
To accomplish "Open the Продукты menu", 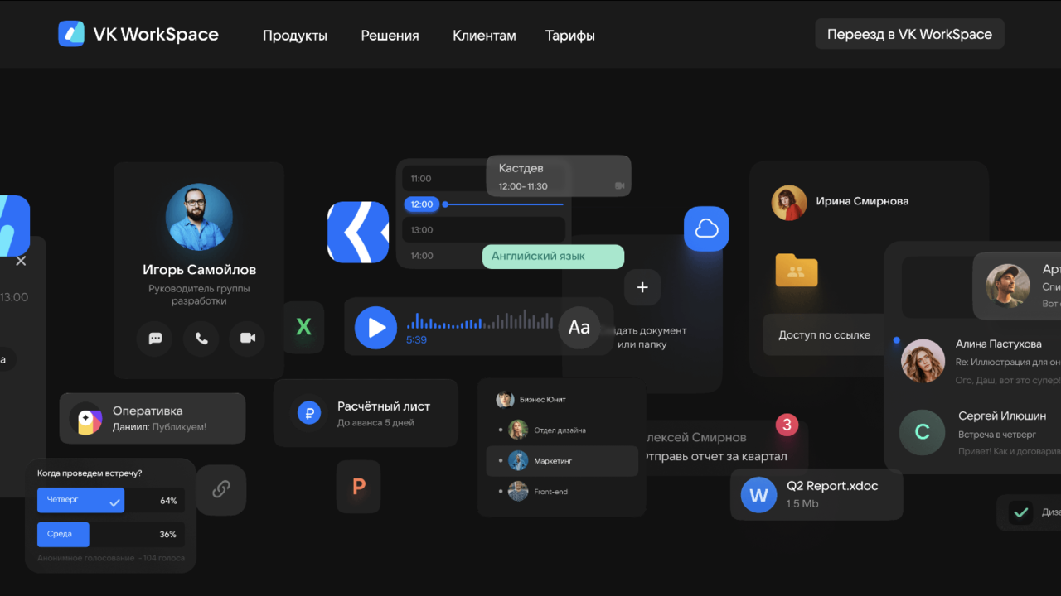I will (x=295, y=35).
